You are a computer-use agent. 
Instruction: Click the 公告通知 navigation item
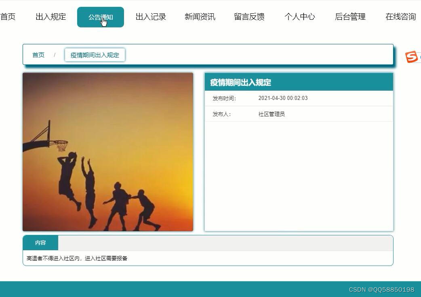point(100,17)
